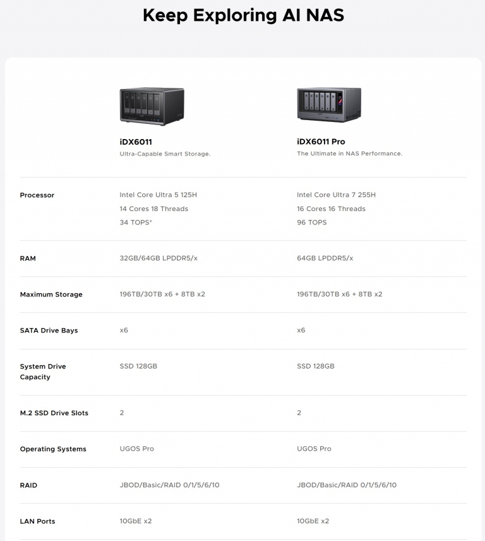Click the iDX6011 product name
The image size is (485, 541).
(136, 142)
